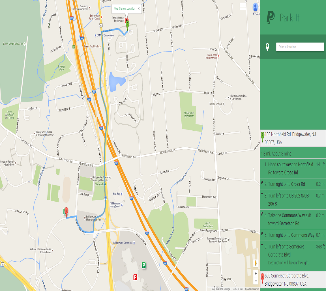This screenshot has width=326, height=291.
Task: Click the Best Buy map label
Action: [116, 194]
